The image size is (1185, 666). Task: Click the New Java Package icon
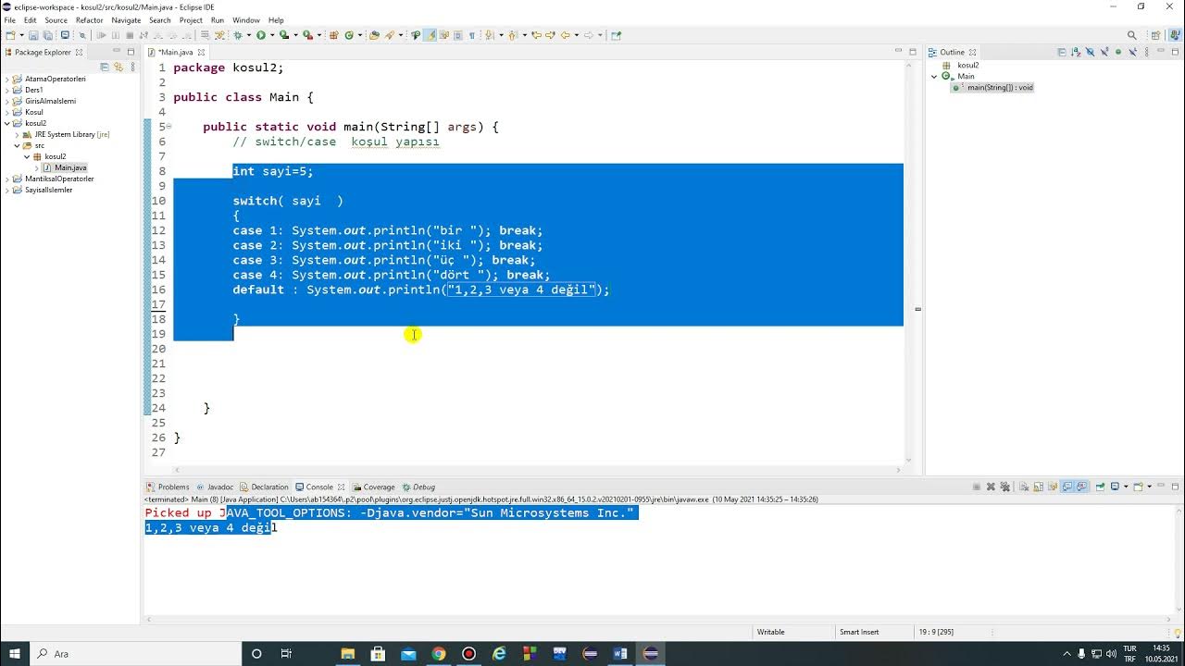(334, 35)
